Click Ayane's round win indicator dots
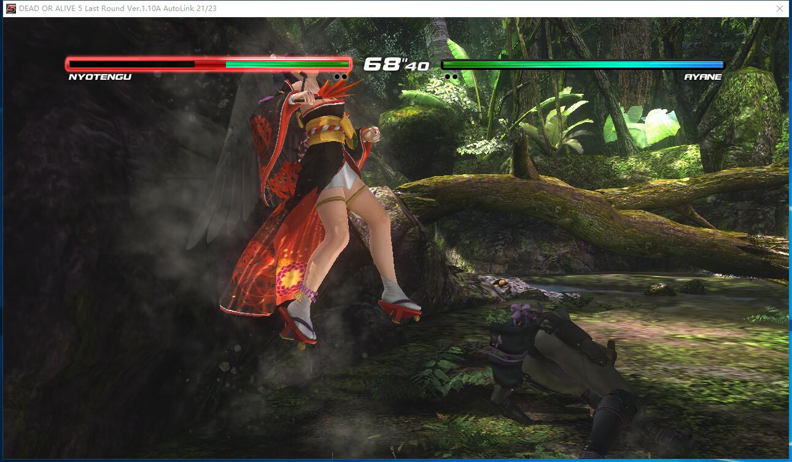 click(x=451, y=77)
